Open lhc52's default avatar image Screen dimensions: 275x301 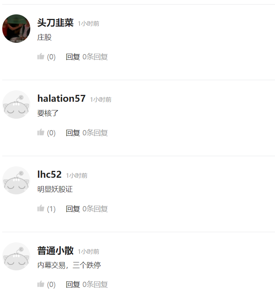click(16, 180)
